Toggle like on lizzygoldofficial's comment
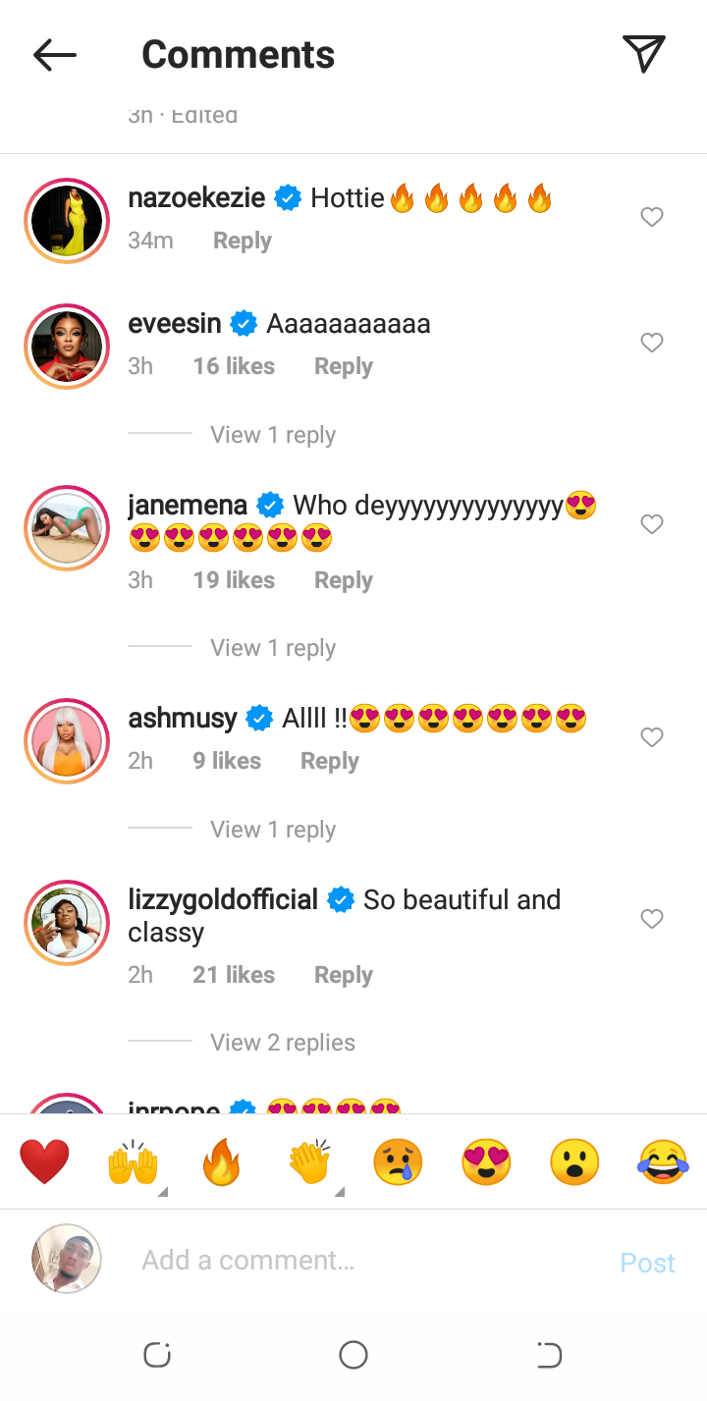The image size is (707, 1401). [652, 919]
